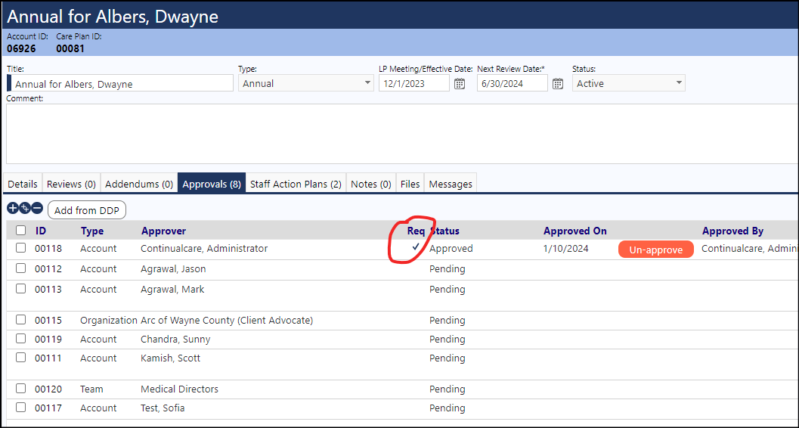Click approver name Test, Sofia

(x=163, y=408)
